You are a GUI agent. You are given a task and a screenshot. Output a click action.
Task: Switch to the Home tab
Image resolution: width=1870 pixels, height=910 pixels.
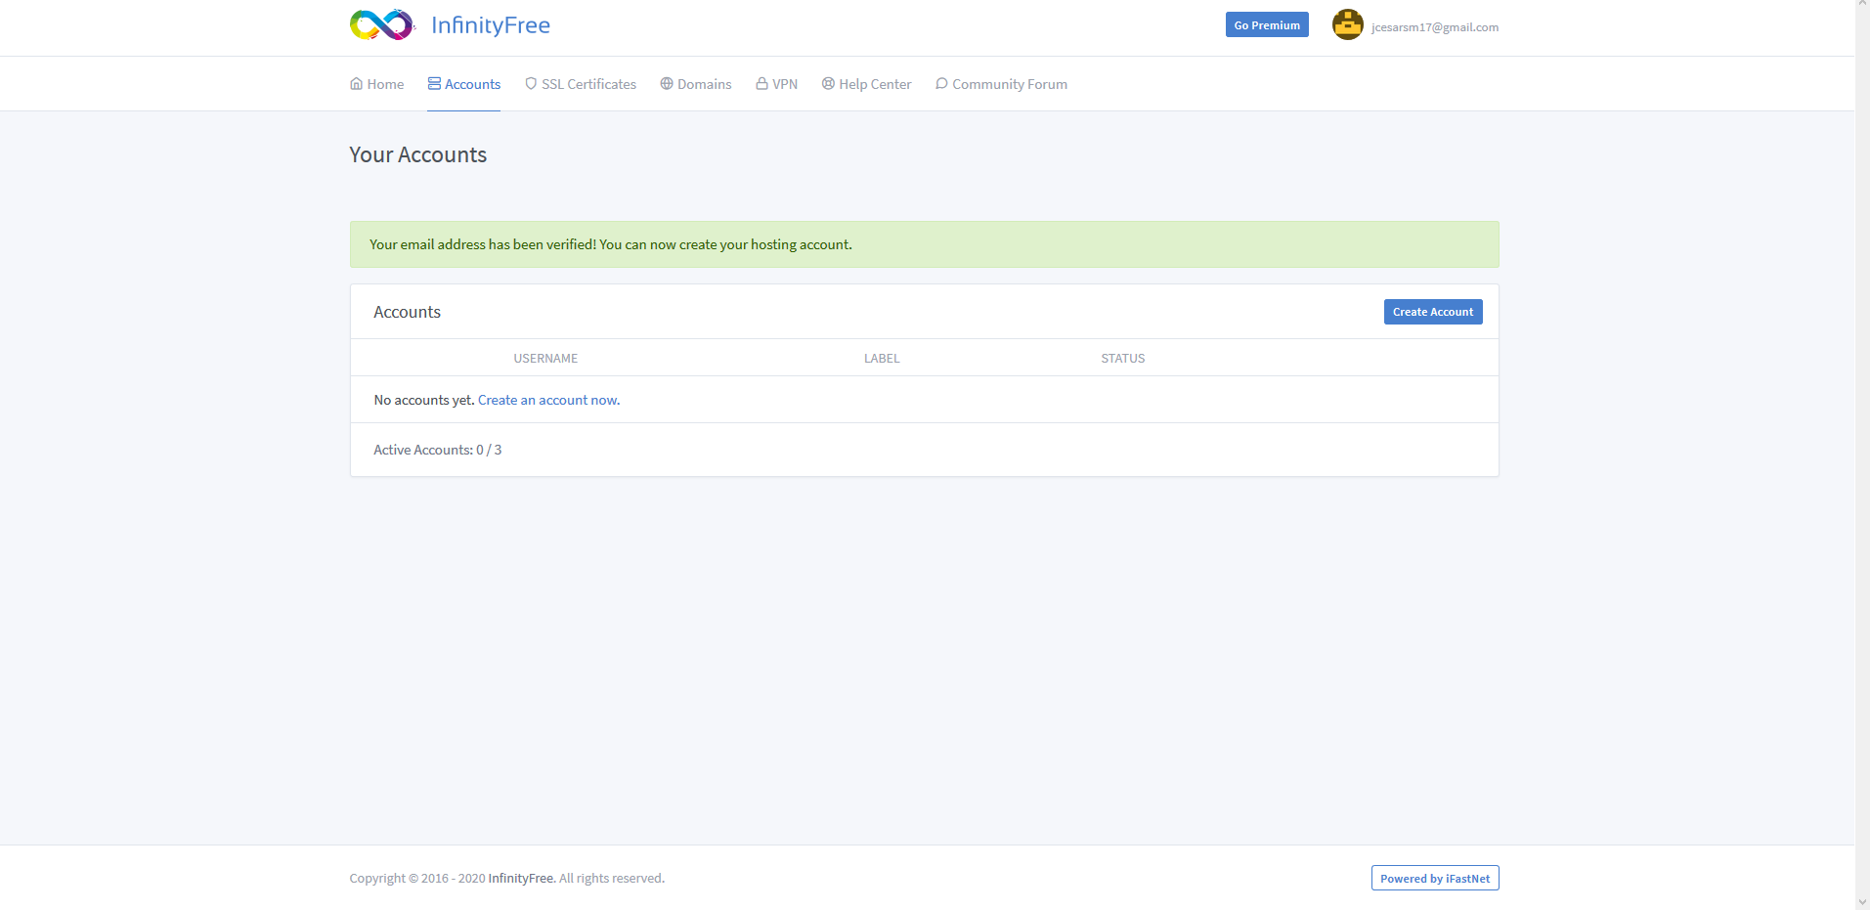tap(384, 83)
